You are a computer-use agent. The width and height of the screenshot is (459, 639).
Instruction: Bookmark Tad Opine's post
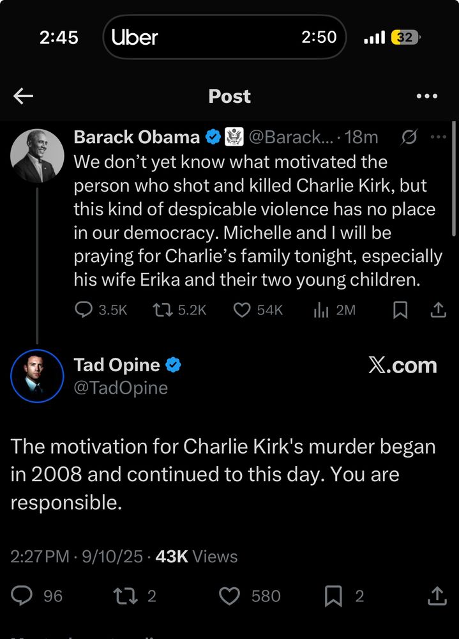click(333, 596)
